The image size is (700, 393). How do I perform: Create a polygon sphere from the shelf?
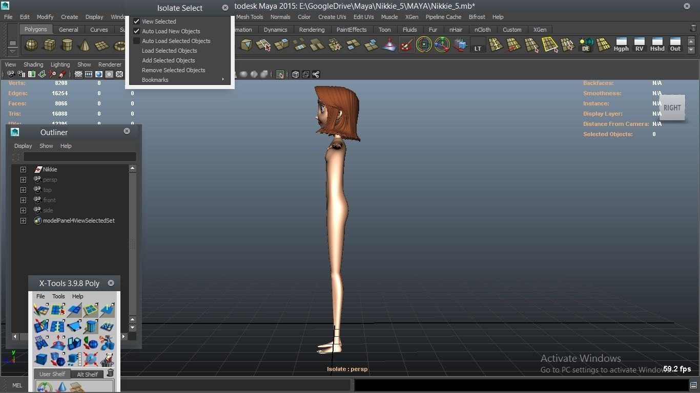[32, 46]
